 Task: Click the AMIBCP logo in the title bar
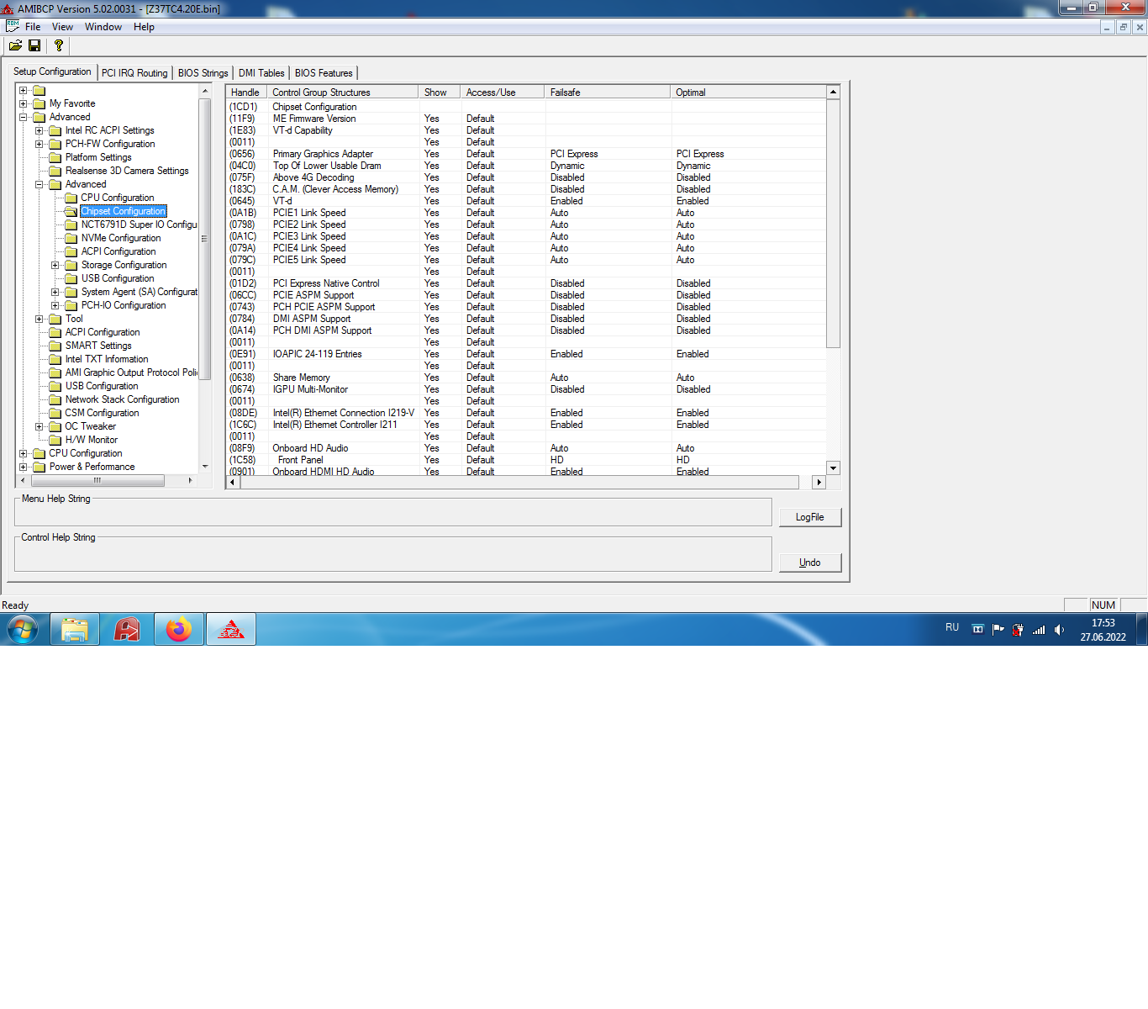pos(8,8)
